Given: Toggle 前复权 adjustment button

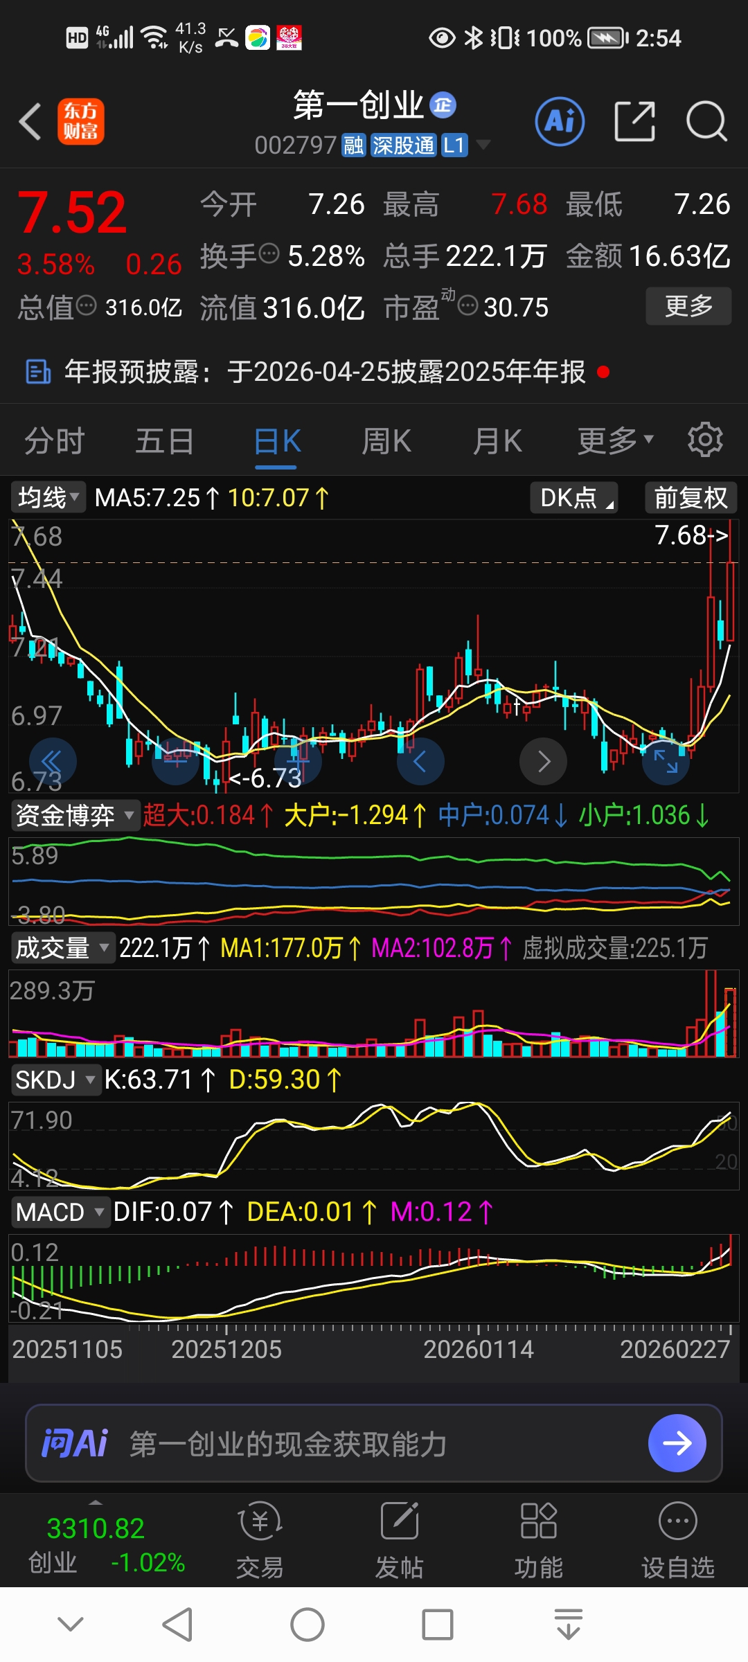Looking at the screenshot, I should [x=691, y=497].
